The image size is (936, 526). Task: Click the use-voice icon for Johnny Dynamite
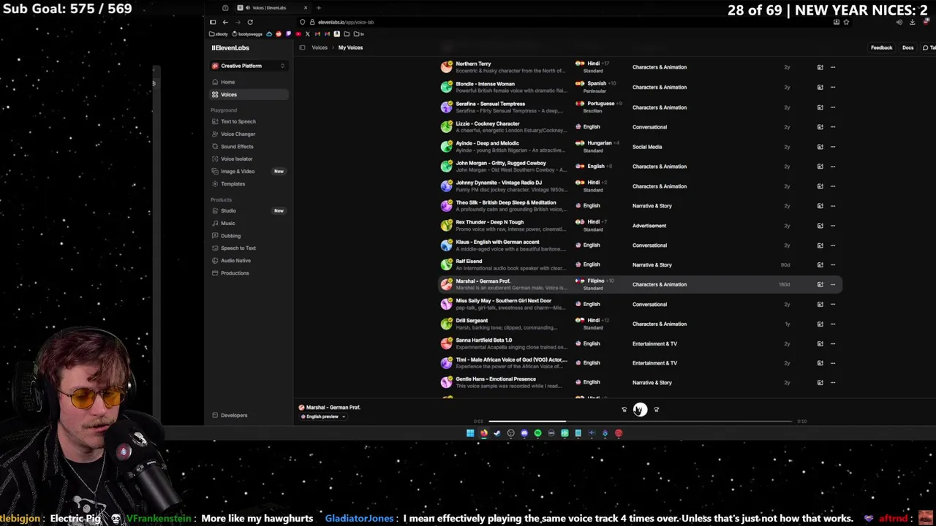[820, 186]
